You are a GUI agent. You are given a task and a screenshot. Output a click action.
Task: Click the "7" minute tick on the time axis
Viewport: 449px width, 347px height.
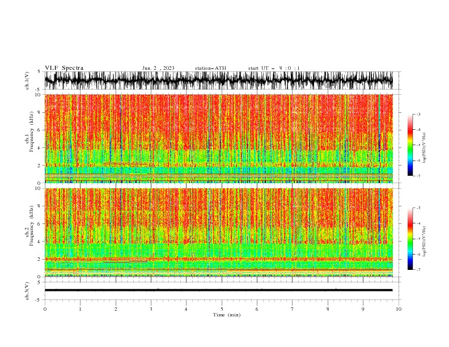pos(293,309)
